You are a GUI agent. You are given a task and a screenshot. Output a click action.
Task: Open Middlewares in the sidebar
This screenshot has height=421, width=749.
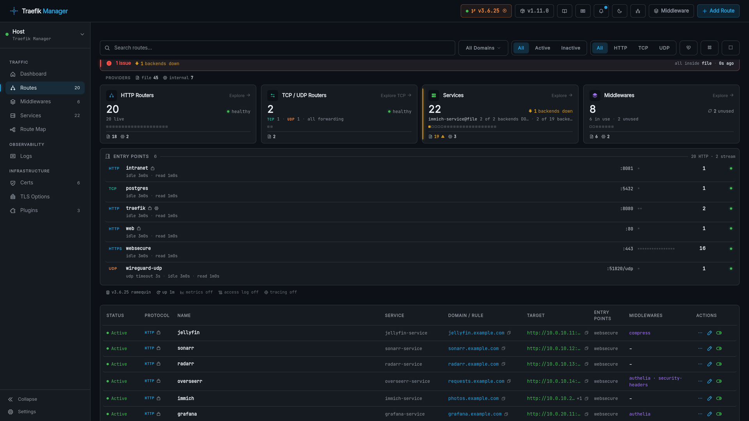tap(45, 102)
